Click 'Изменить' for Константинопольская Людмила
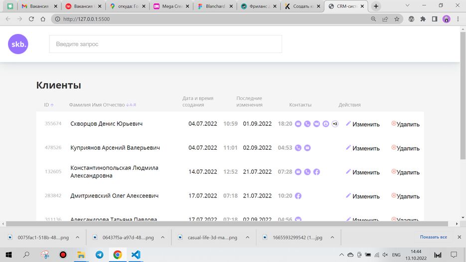 click(x=363, y=172)
